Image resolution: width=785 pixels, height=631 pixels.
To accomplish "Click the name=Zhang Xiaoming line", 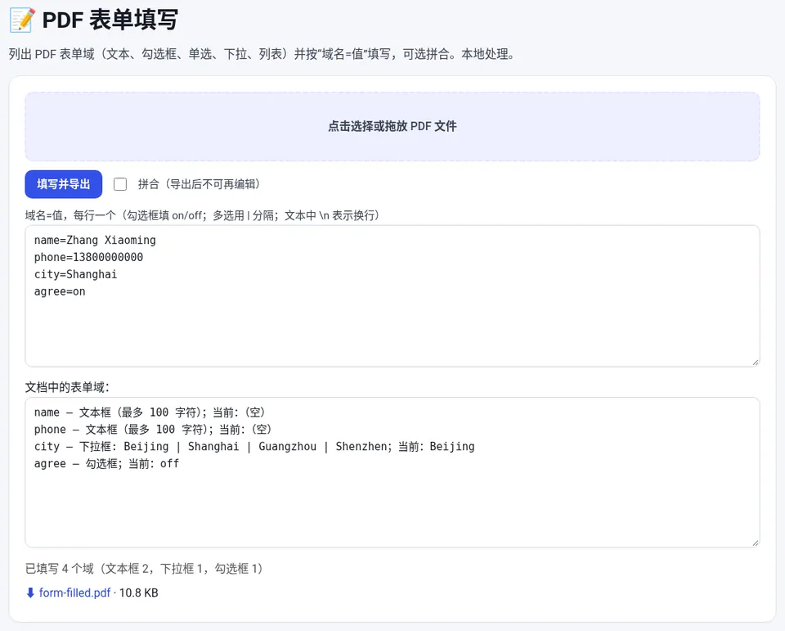I will point(95,240).
